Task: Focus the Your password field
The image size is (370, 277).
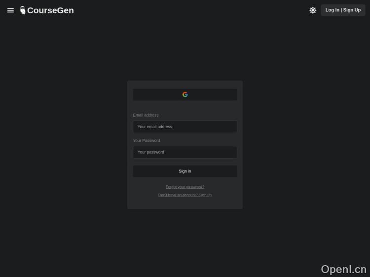Action: pos(185,152)
